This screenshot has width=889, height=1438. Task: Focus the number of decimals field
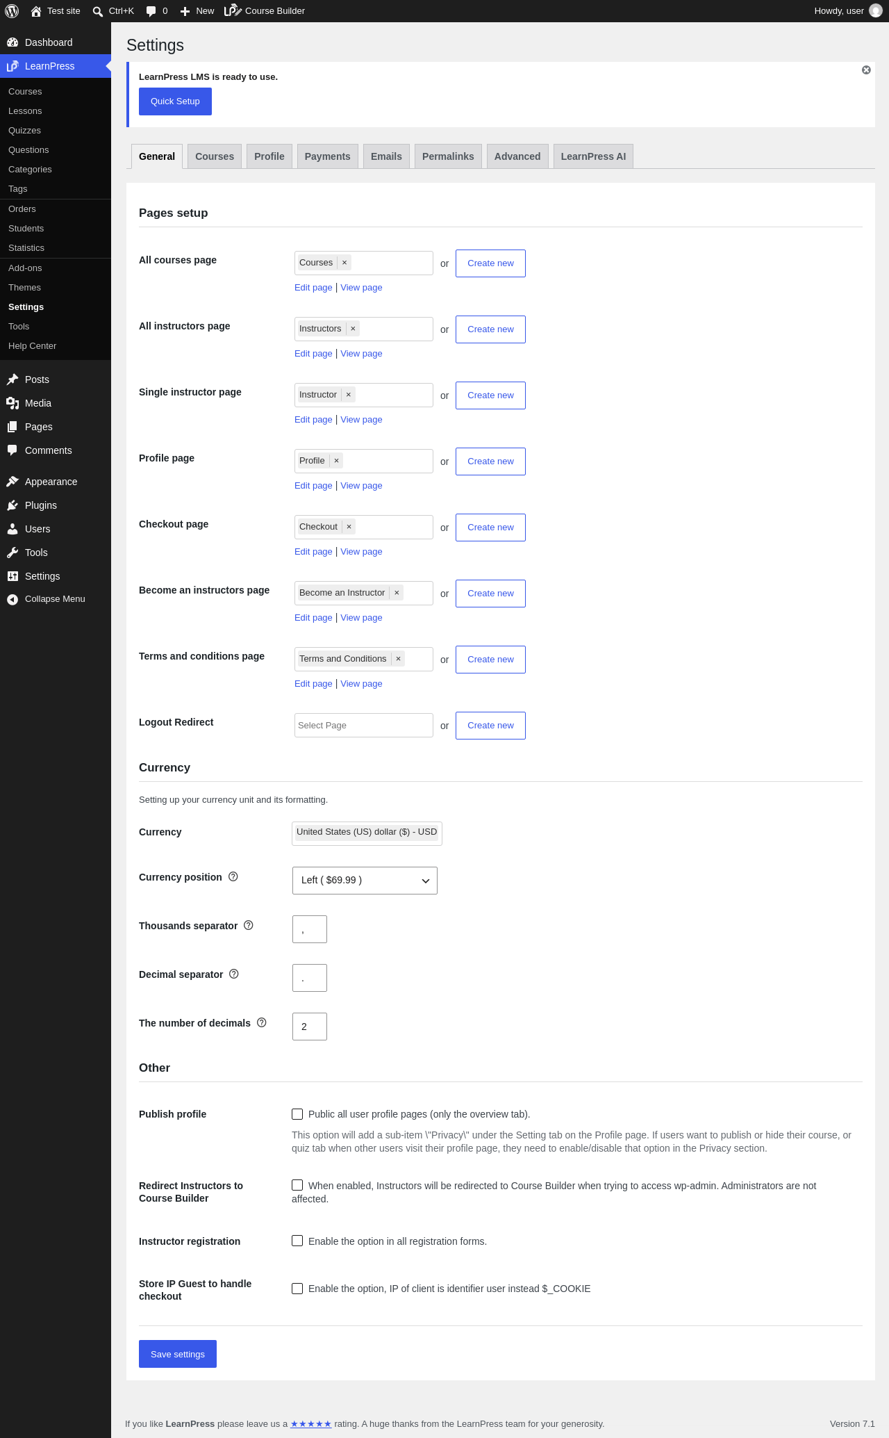point(310,1027)
